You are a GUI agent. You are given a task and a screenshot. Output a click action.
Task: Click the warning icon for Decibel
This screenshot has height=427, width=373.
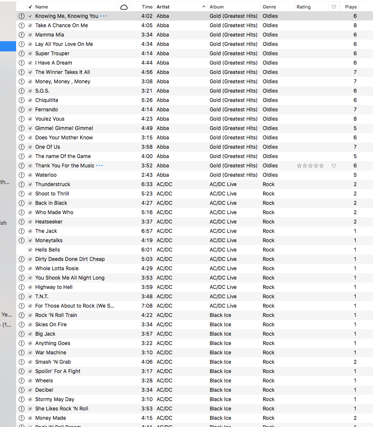(x=22, y=390)
